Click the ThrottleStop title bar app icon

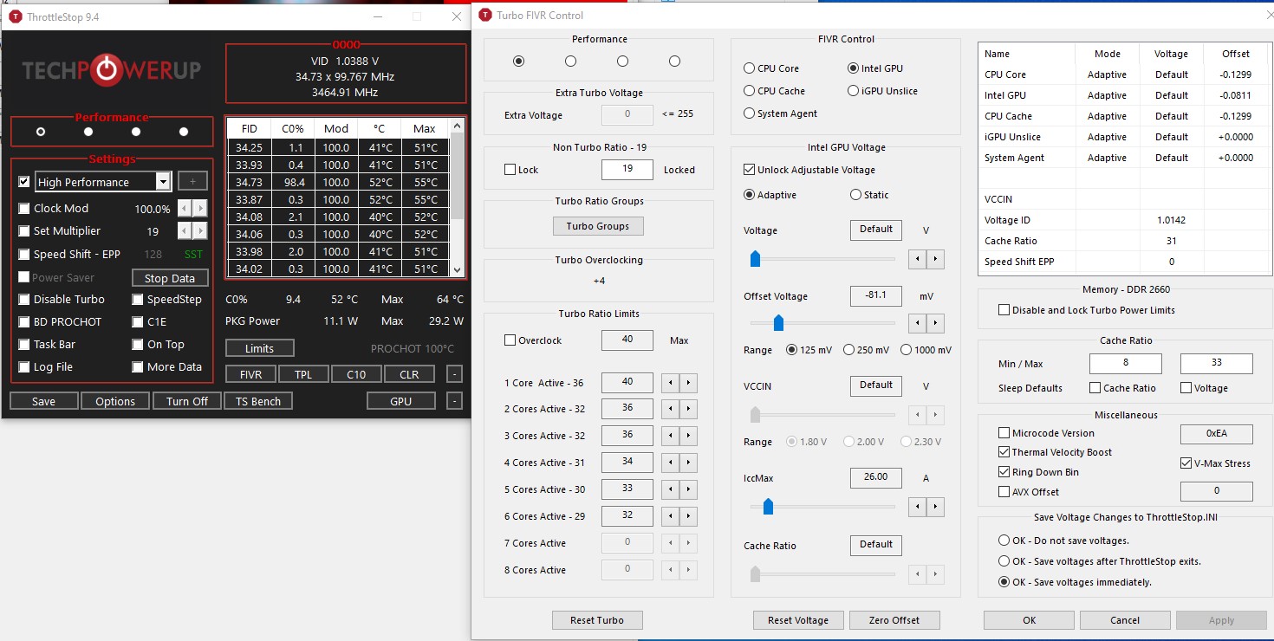pyautogui.click(x=15, y=16)
